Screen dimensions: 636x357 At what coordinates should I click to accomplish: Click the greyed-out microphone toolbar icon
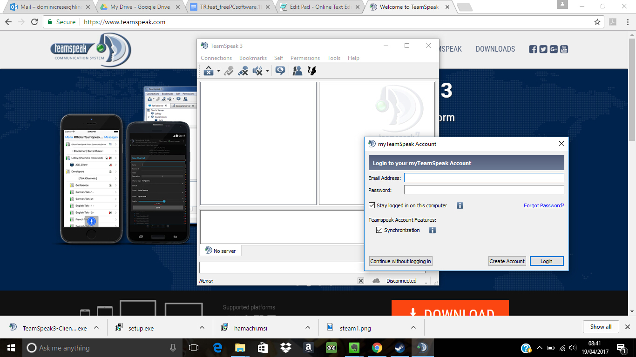[x=229, y=71]
